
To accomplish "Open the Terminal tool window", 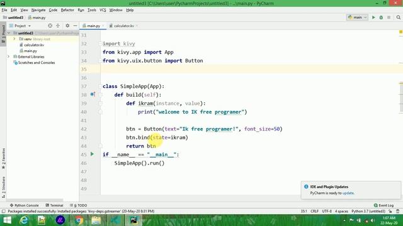I will pyautogui.click(x=54, y=205).
